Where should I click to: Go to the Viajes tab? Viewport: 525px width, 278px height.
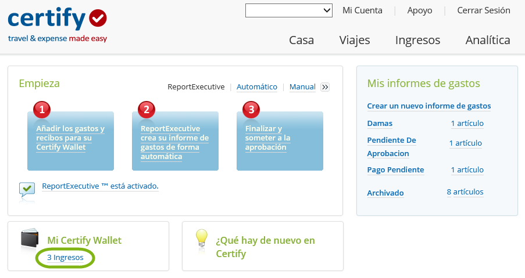point(355,40)
